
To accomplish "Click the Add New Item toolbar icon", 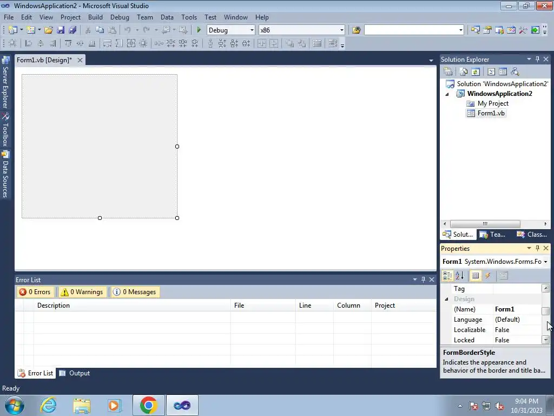I will [x=31, y=30].
